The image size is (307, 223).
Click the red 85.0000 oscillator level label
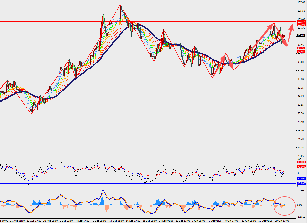(302, 162)
